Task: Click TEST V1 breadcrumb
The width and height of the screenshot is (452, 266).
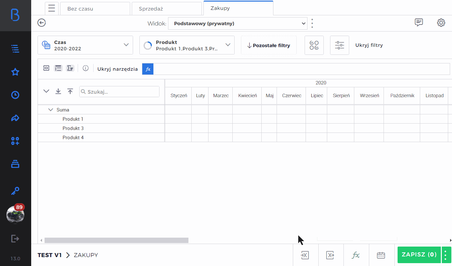Action: click(50, 255)
